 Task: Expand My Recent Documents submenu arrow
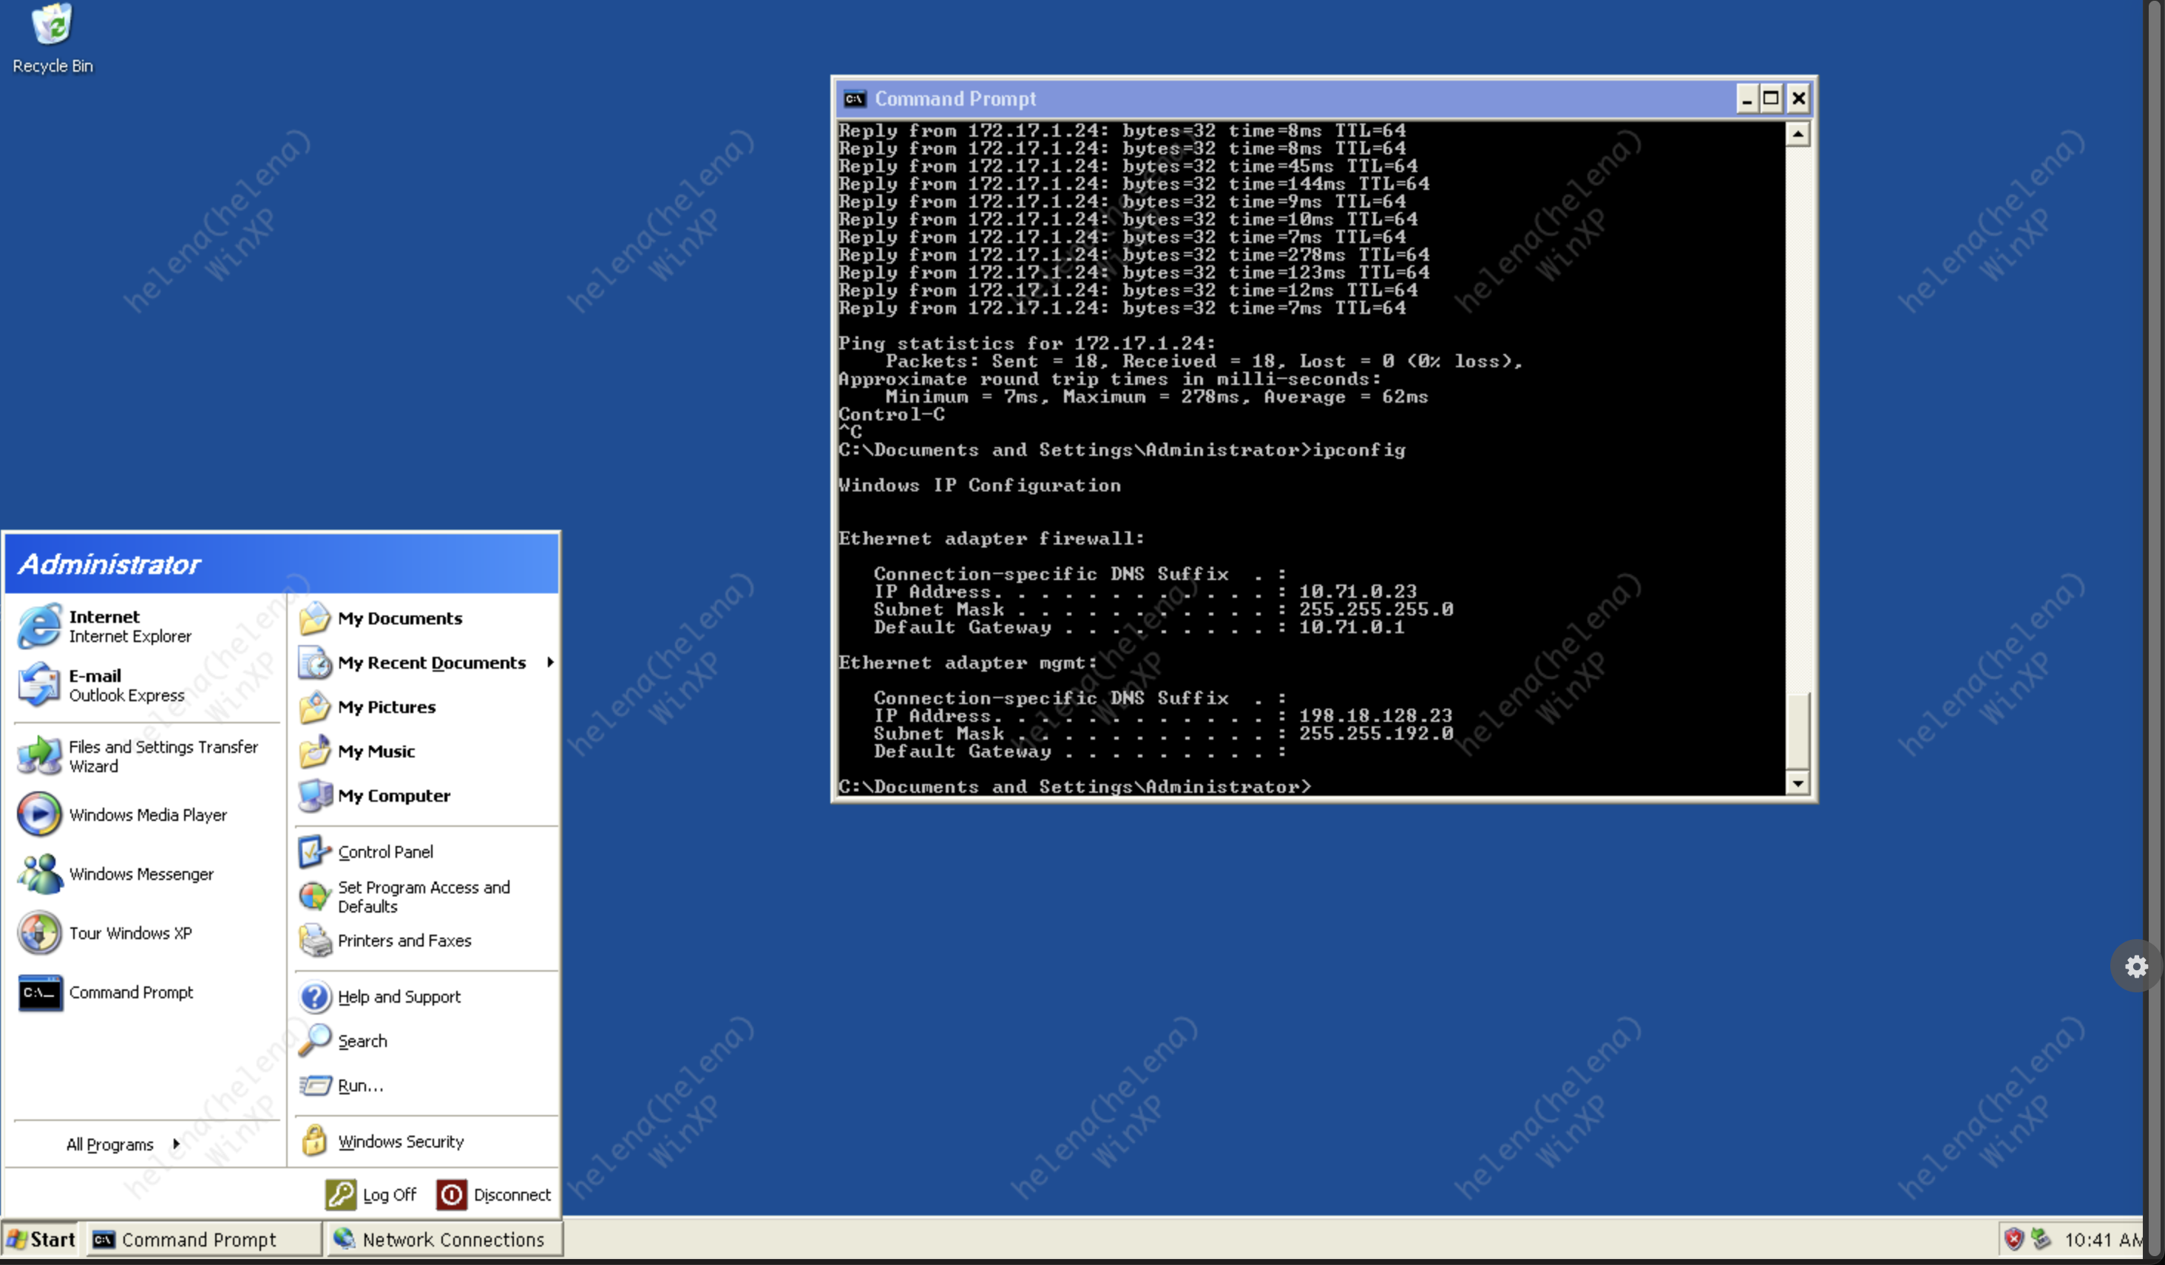pyautogui.click(x=550, y=662)
